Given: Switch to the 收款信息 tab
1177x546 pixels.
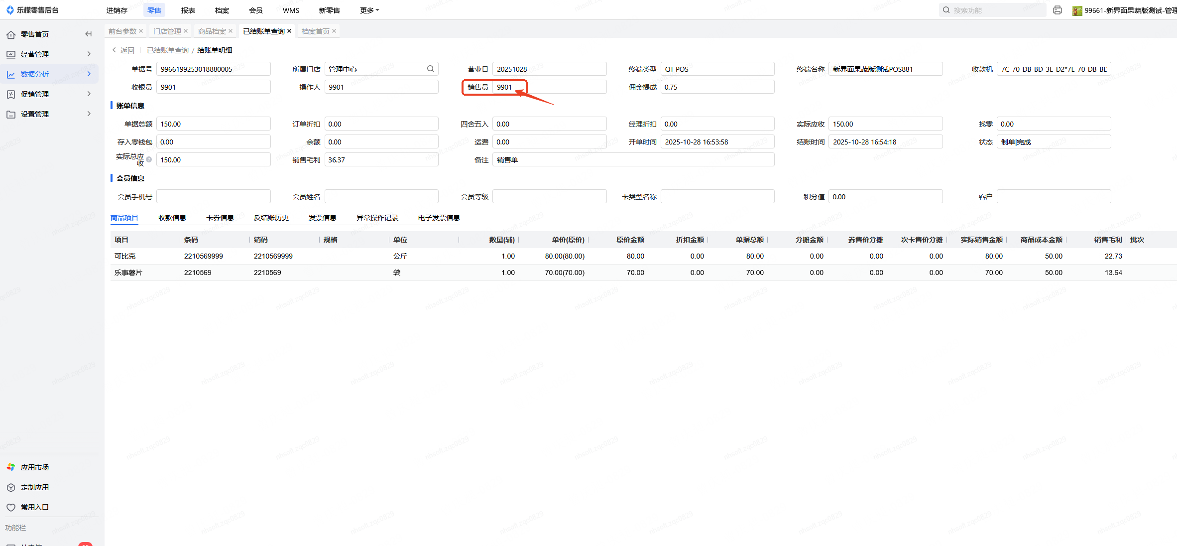Looking at the screenshot, I should tap(172, 218).
